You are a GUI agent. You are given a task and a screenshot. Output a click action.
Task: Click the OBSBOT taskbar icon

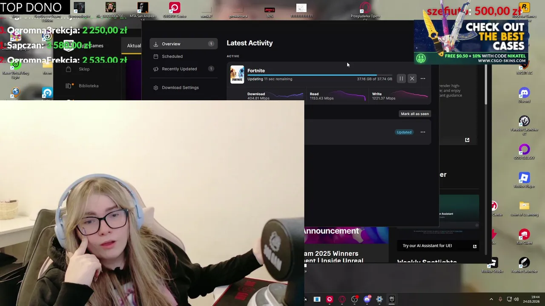pyautogui.click(x=329, y=299)
